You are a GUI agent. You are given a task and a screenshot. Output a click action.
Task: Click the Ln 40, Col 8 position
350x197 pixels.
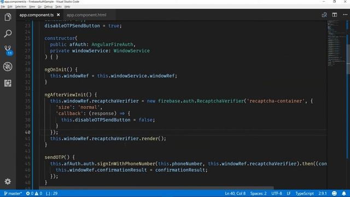click(235, 193)
